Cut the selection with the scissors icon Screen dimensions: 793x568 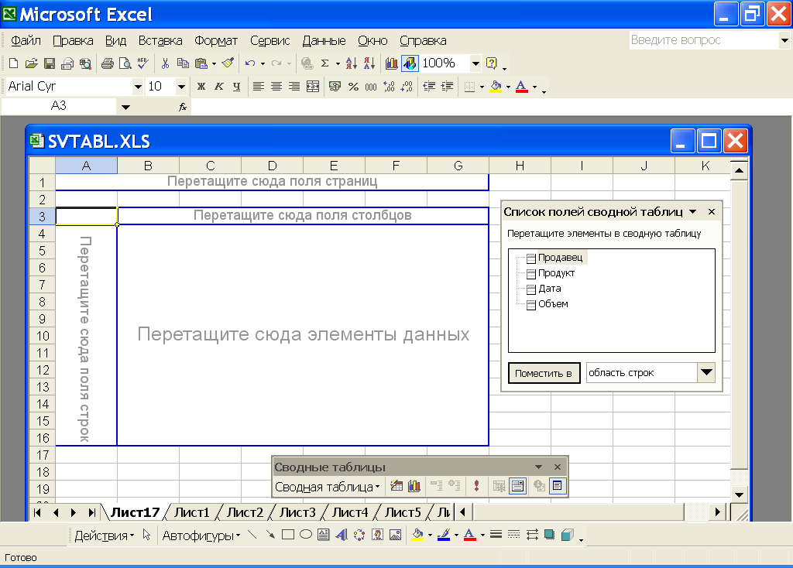[165, 63]
